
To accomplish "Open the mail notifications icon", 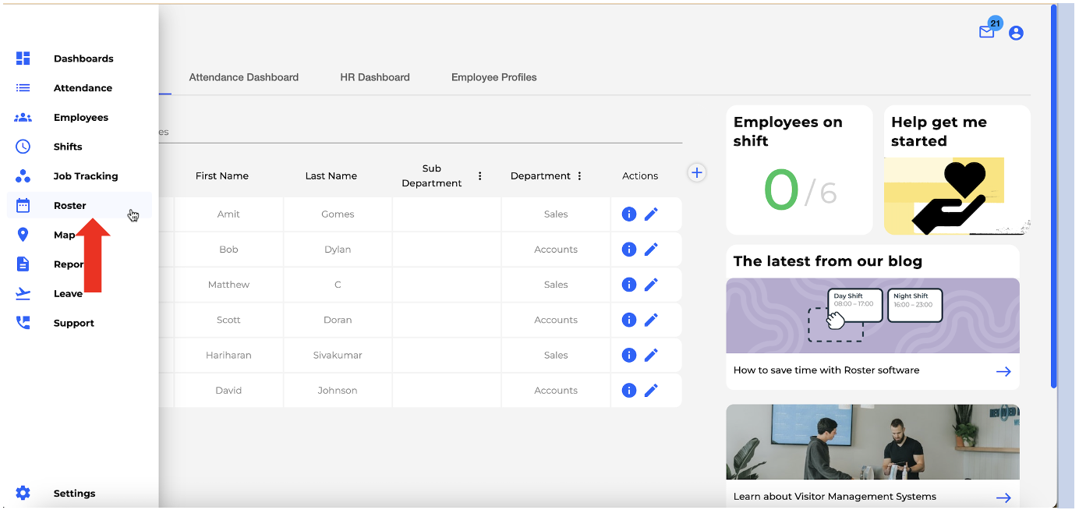I will tap(987, 32).
